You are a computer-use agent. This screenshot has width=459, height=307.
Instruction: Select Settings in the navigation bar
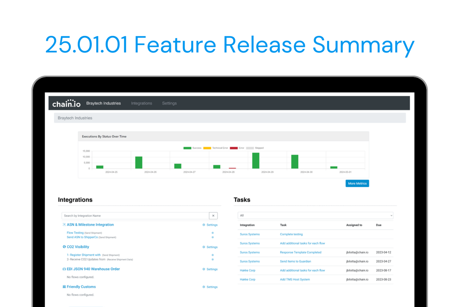(169, 103)
